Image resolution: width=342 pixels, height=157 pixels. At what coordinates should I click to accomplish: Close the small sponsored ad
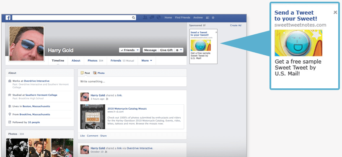click(x=216, y=32)
